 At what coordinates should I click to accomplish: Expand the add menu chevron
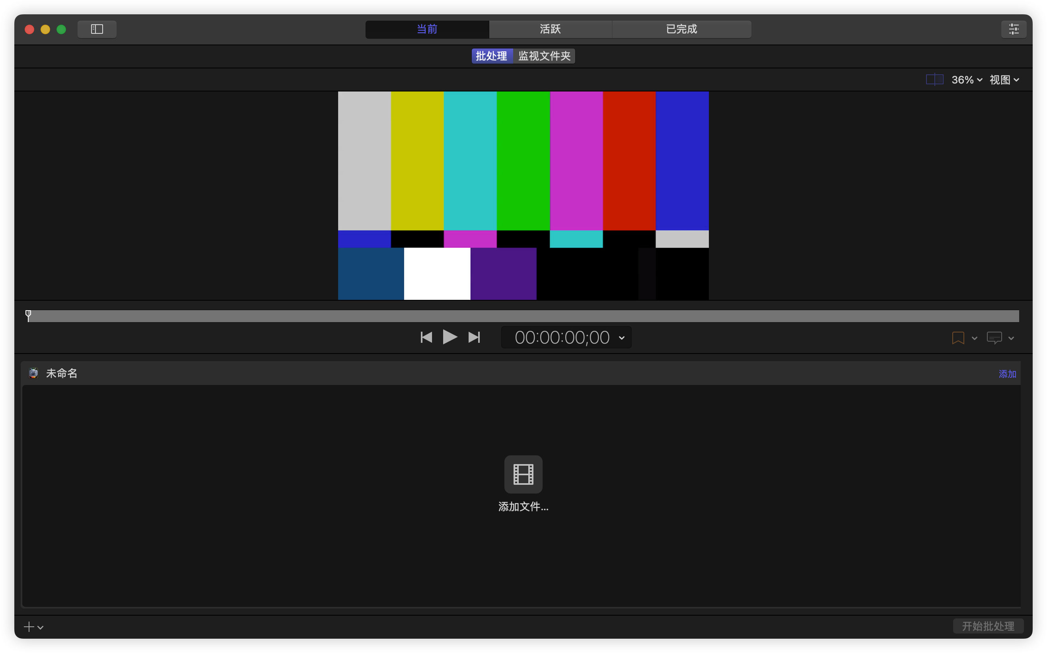pyautogui.click(x=41, y=627)
